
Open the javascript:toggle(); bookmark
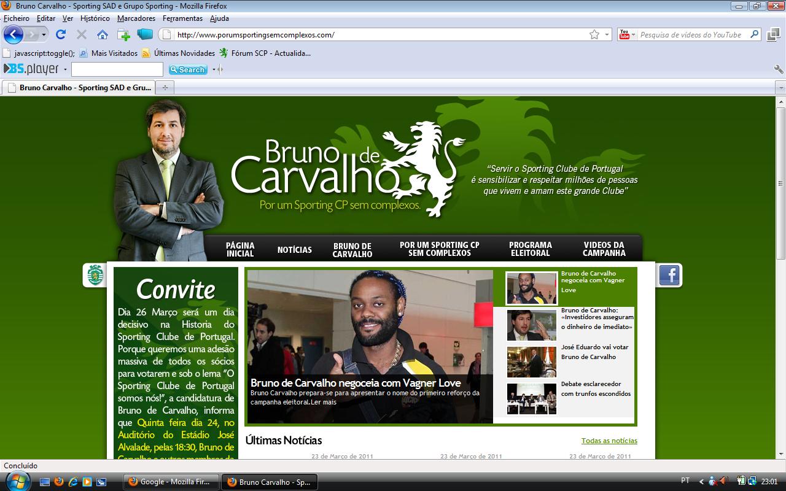coord(39,53)
